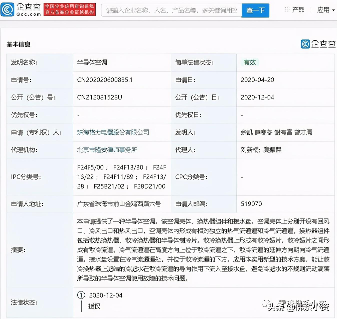Click the legal status step 1 marker
The image size is (337, 319).
point(81,295)
